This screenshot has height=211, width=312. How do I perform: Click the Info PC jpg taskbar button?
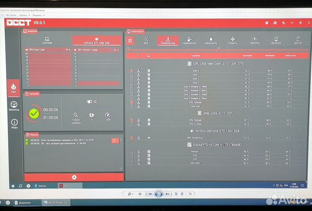56,202
